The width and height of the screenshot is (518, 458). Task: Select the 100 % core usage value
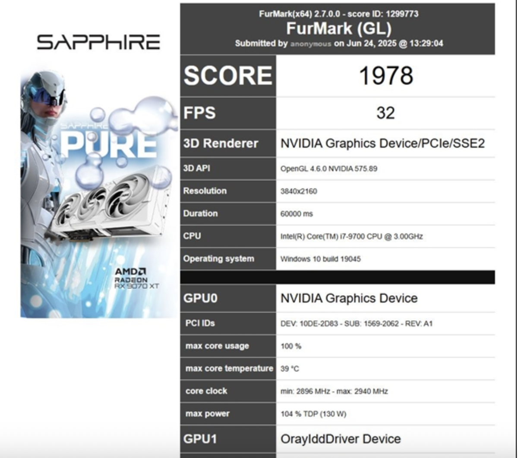pyautogui.click(x=291, y=347)
